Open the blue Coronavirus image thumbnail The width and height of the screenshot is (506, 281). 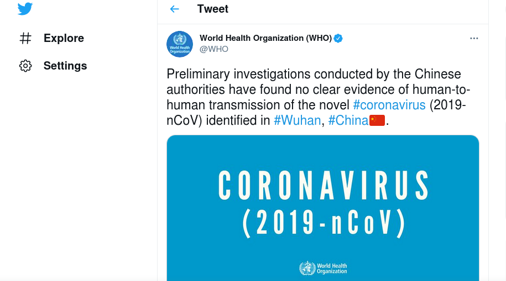(323, 208)
